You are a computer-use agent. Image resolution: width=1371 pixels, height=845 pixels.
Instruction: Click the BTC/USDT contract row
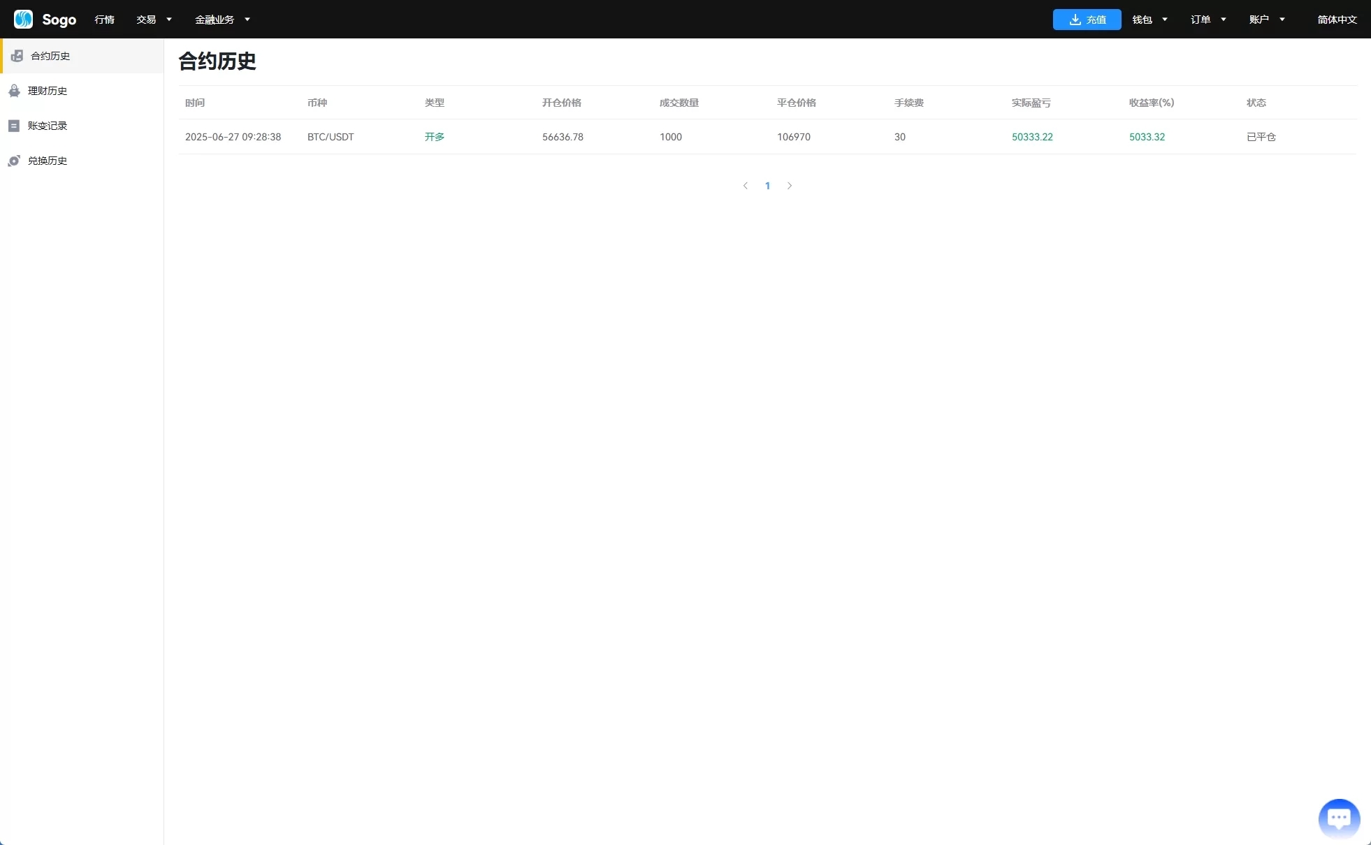pos(331,137)
